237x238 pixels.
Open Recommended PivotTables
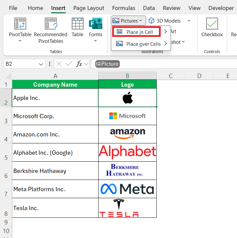(x=50, y=31)
